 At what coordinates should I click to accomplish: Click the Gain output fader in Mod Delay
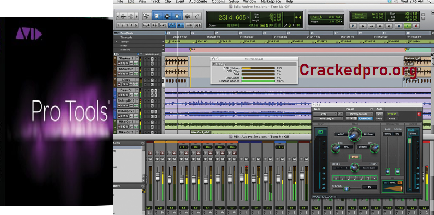click(x=410, y=141)
